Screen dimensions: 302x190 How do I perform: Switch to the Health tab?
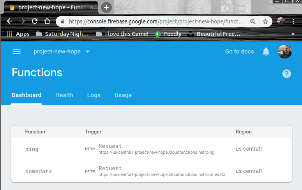pos(64,95)
